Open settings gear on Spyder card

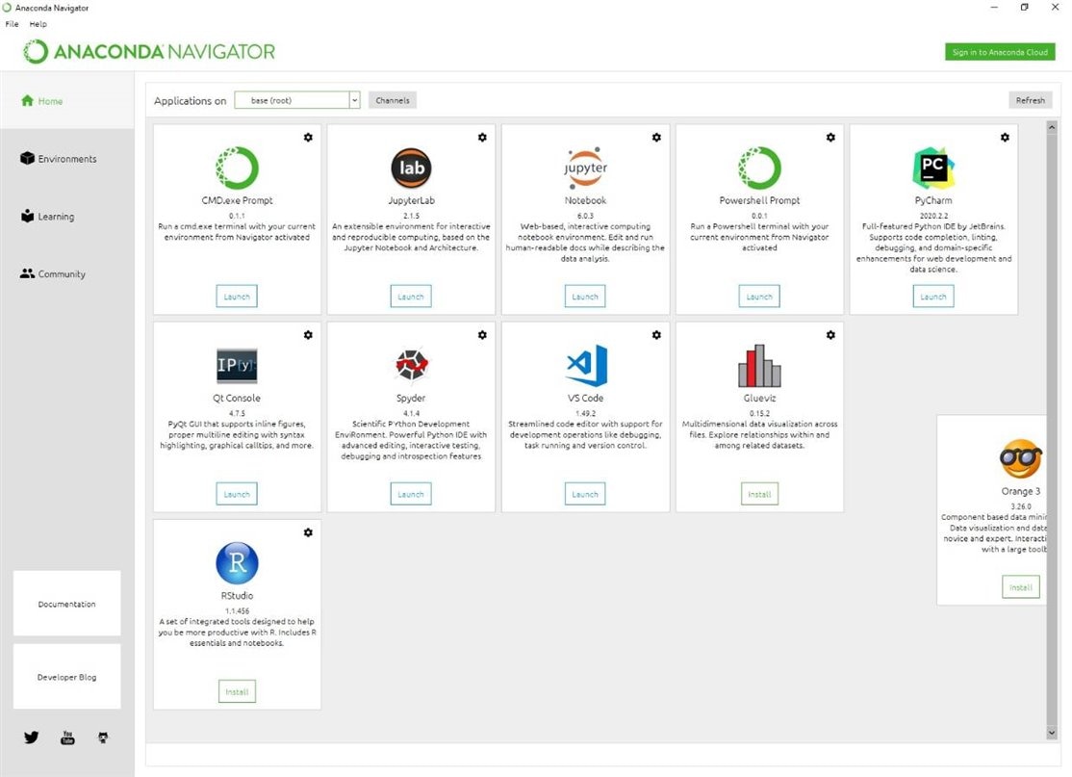click(483, 335)
